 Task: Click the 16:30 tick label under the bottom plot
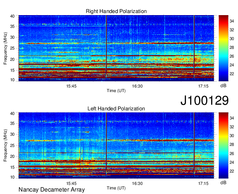137,183
